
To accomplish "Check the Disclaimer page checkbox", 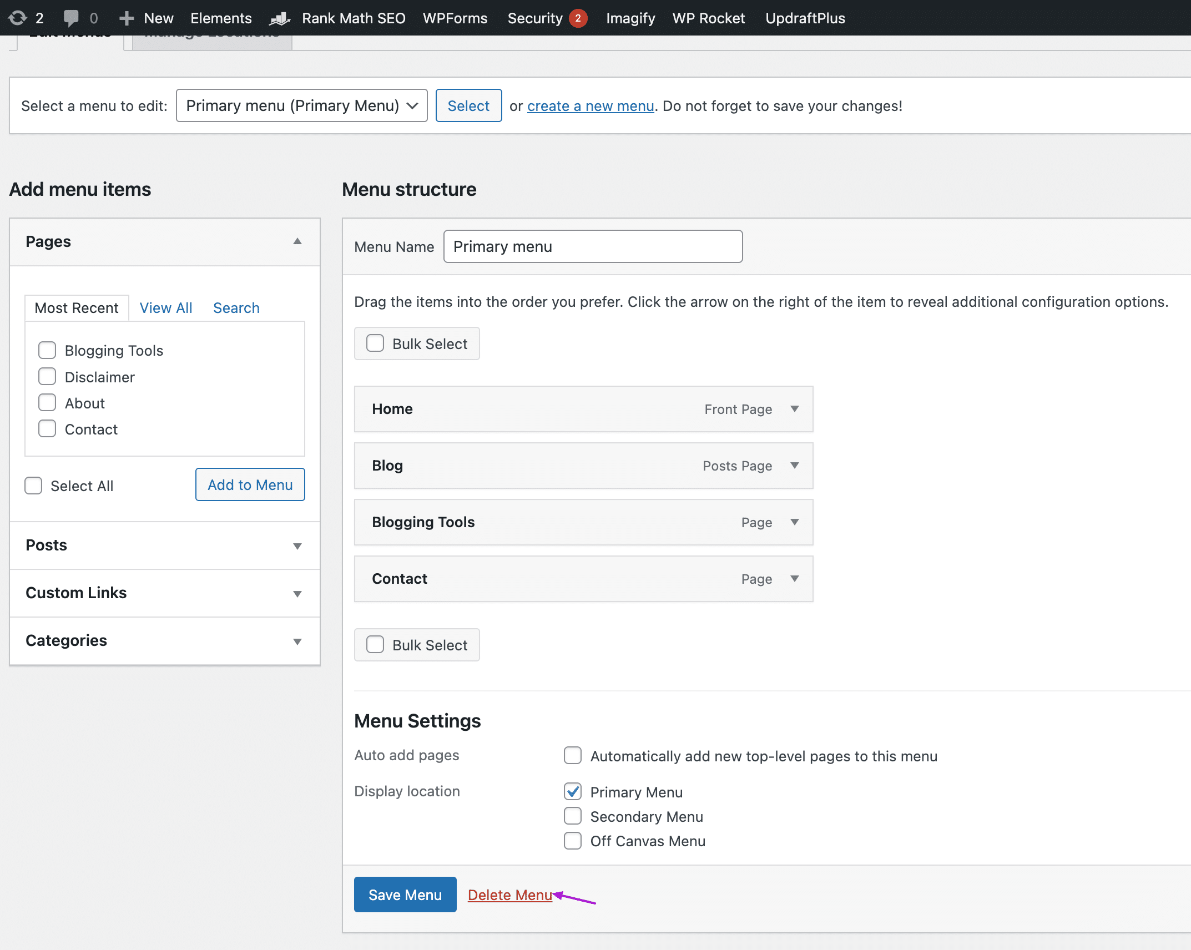I will coord(47,377).
